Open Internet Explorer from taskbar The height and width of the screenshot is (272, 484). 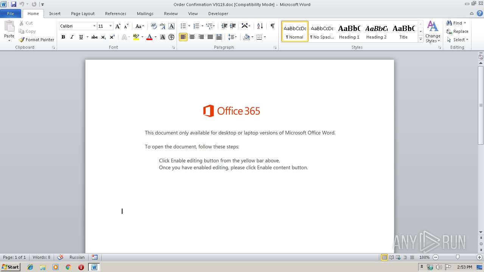pyautogui.click(x=30, y=267)
